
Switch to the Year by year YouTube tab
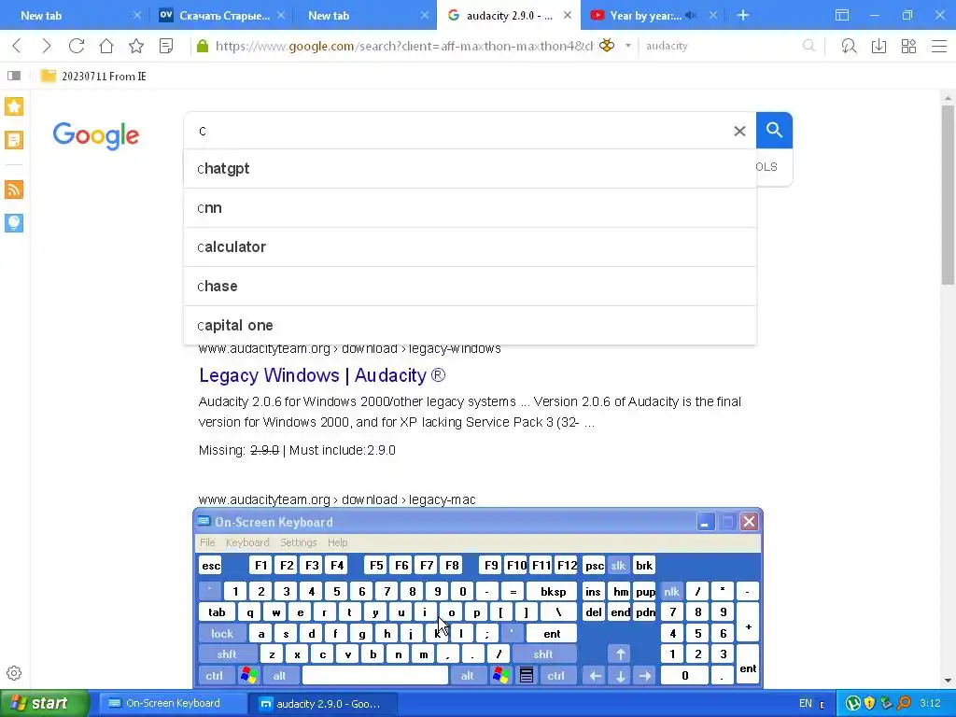pyautogui.click(x=646, y=15)
